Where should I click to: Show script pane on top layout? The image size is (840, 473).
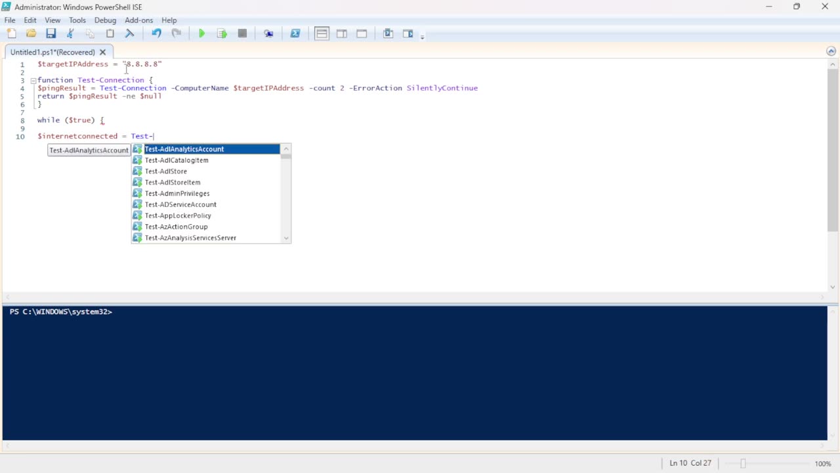322,34
